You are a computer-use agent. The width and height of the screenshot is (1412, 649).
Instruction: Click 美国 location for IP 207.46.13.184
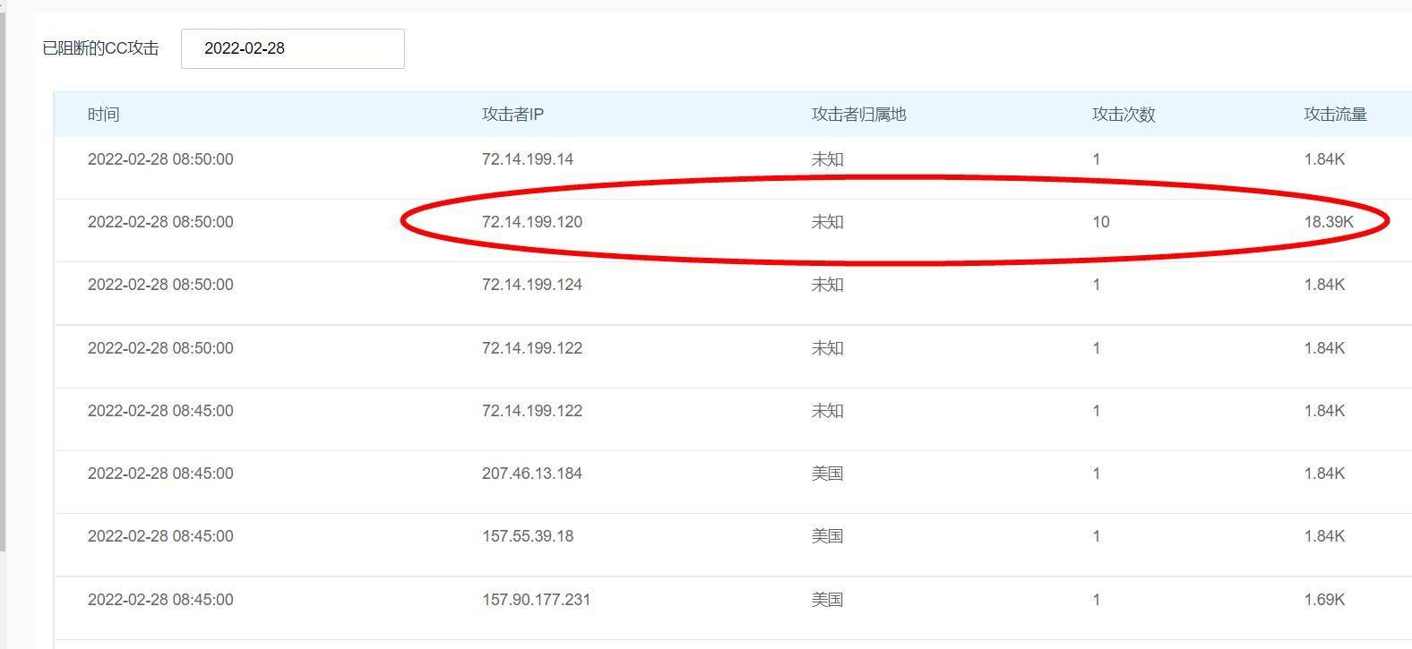828,474
